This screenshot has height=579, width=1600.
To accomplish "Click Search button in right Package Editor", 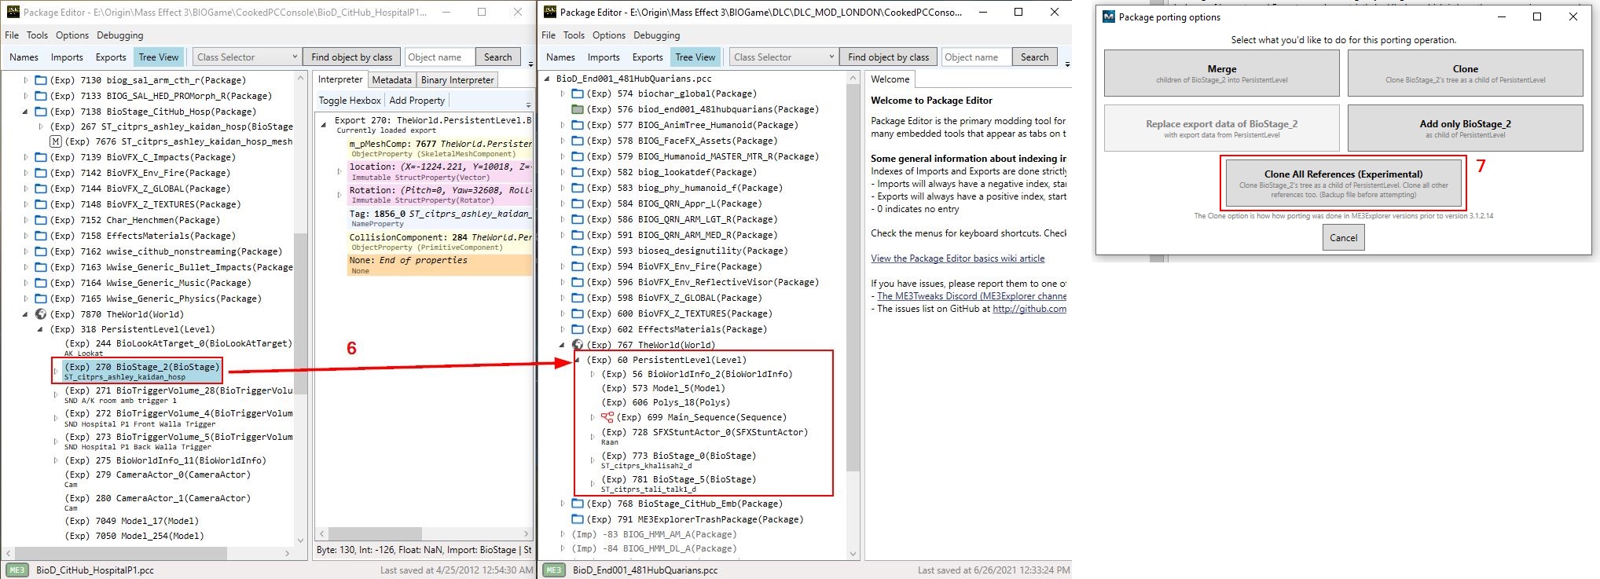I will 1034,57.
